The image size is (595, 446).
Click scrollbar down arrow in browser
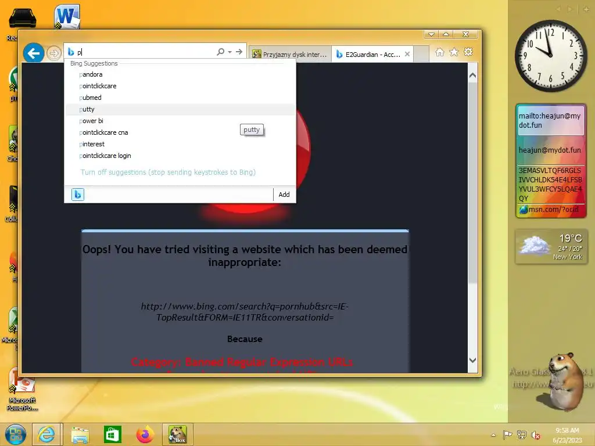pos(472,360)
